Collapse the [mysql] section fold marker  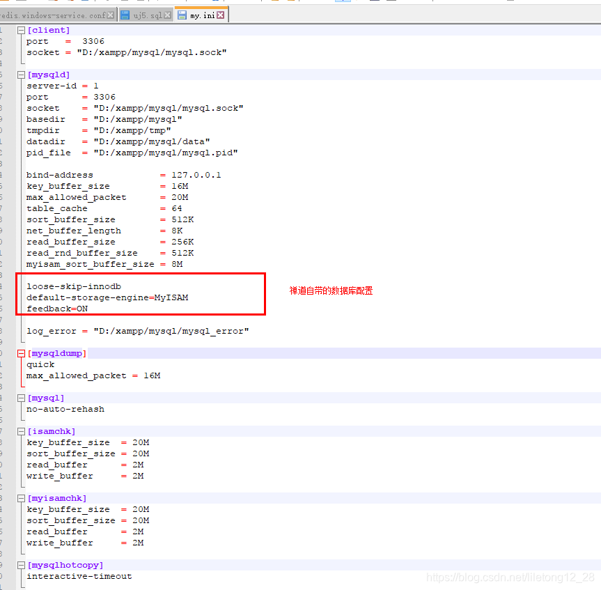click(21, 398)
